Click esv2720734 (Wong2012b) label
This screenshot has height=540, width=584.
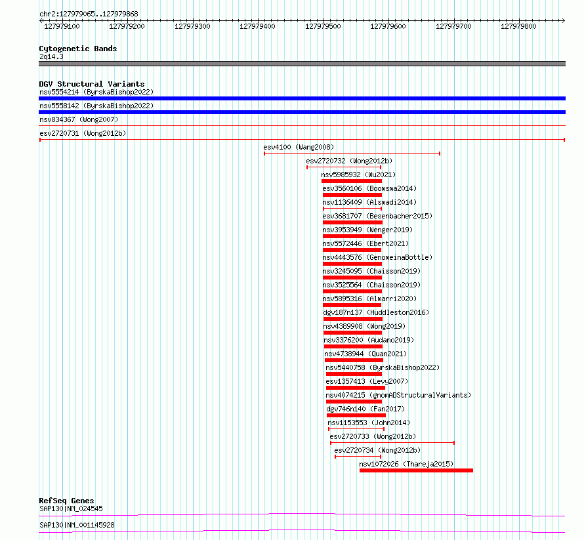(x=377, y=450)
